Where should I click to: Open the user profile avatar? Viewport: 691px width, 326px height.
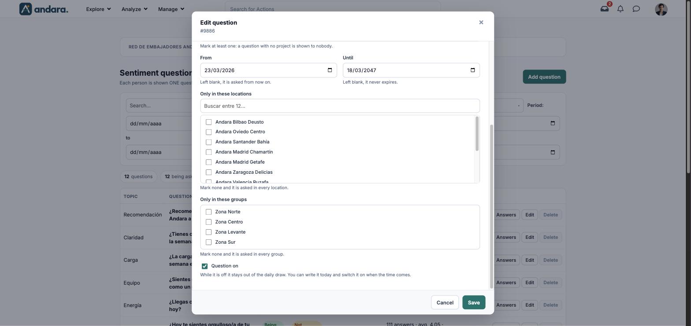[661, 9]
